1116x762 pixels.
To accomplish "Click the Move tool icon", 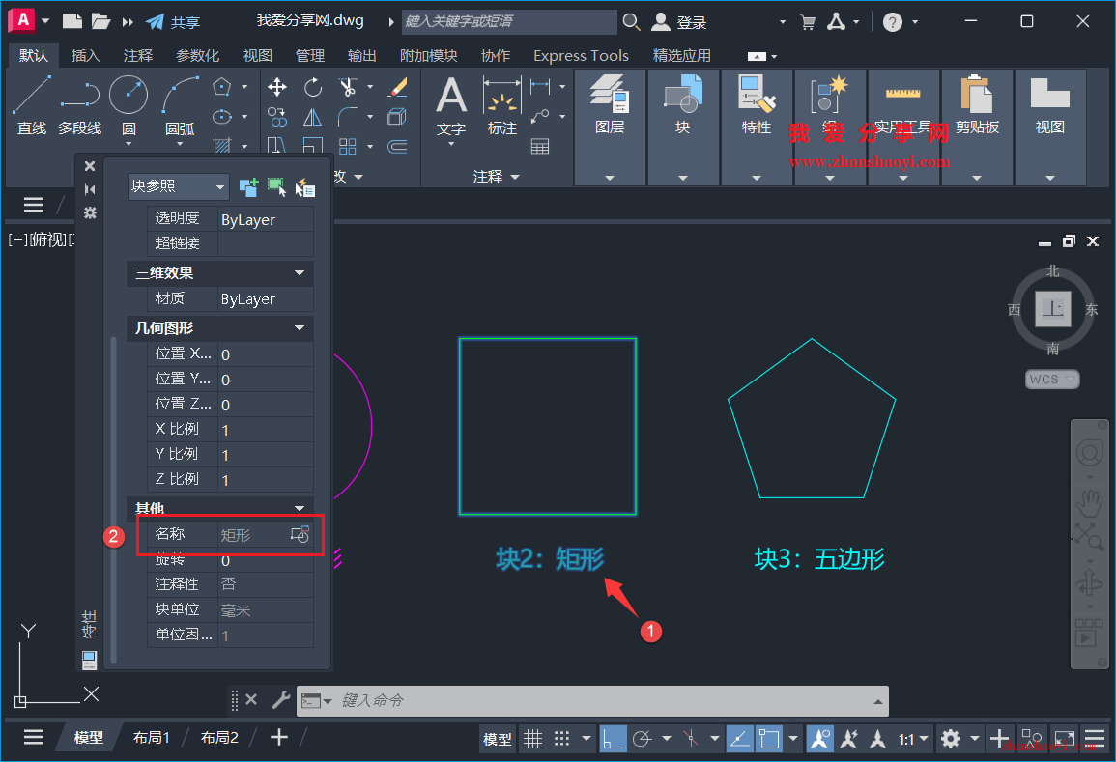I will [277, 88].
